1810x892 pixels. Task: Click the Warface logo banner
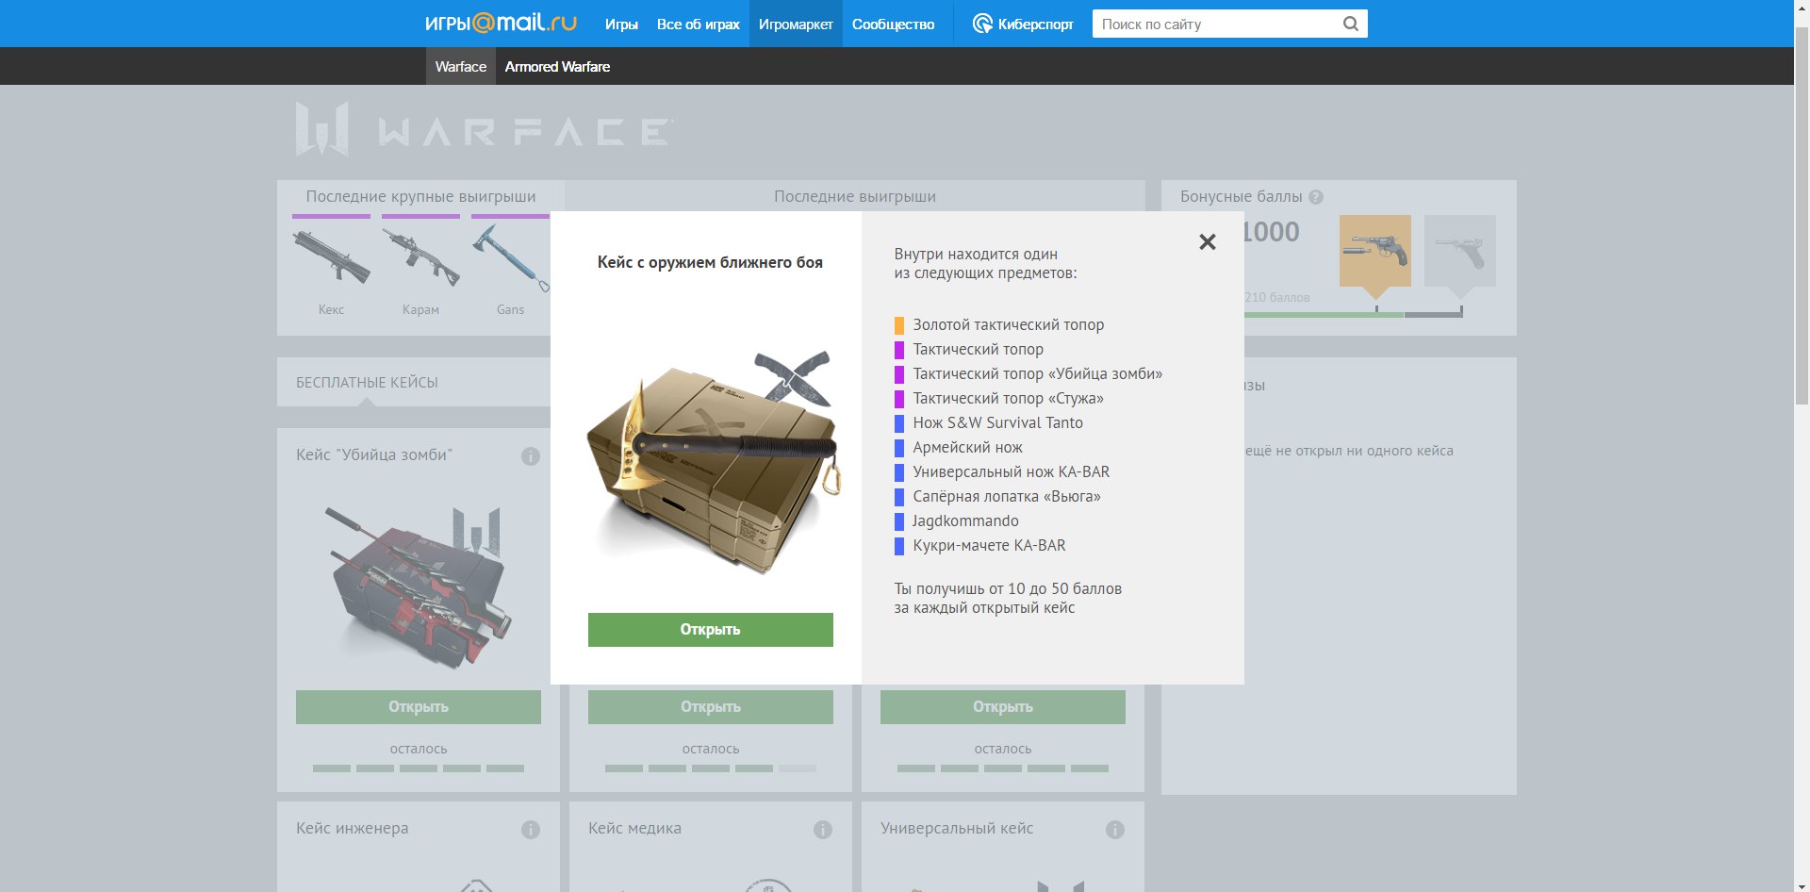pyautogui.click(x=484, y=129)
